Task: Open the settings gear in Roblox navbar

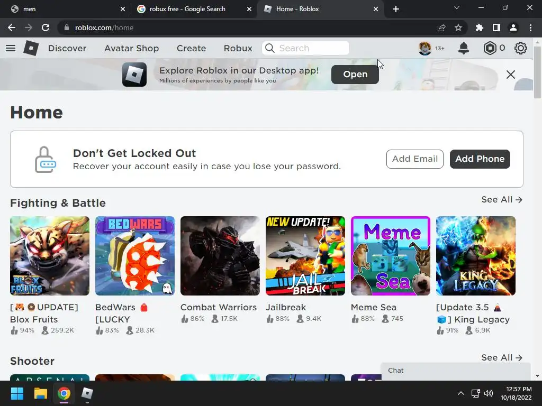Action: 521,48
